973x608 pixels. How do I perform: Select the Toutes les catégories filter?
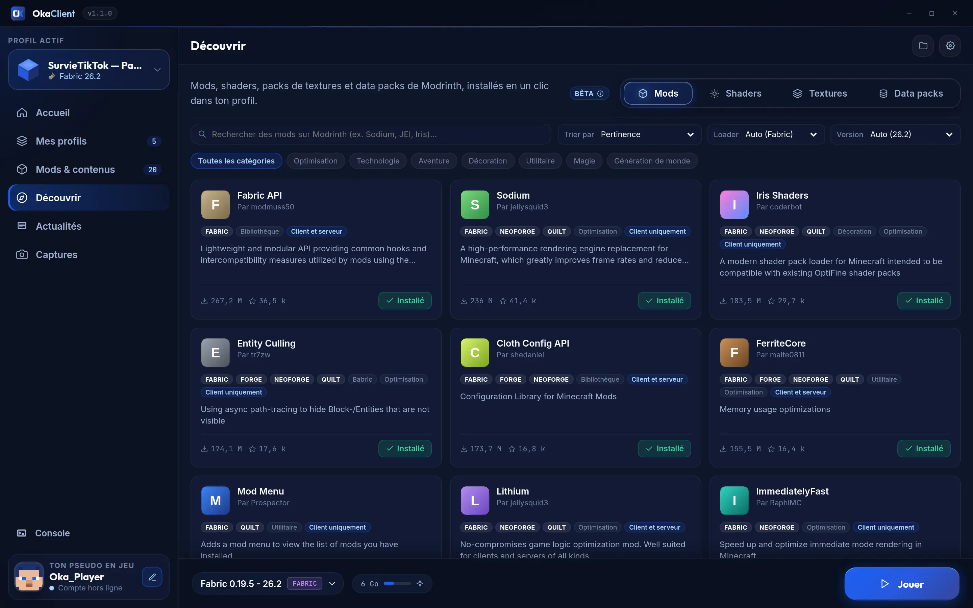(x=236, y=161)
